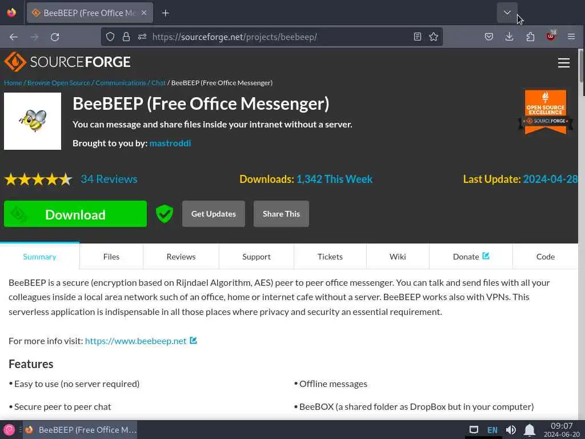Select the Summary tab

pyautogui.click(x=39, y=257)
